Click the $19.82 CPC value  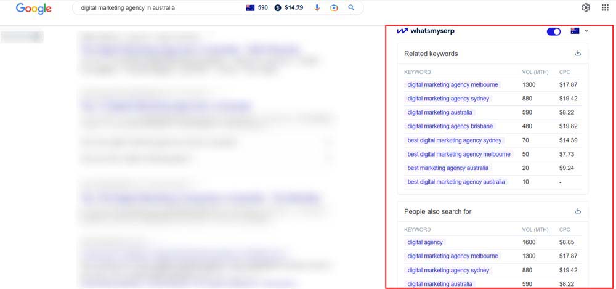click(x=569, y=126)
